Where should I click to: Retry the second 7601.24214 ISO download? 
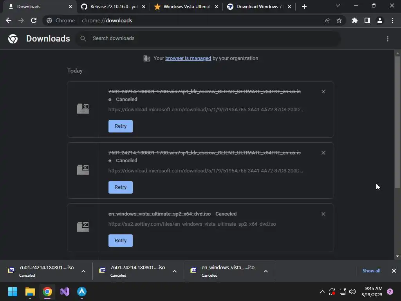coord(121,187)
